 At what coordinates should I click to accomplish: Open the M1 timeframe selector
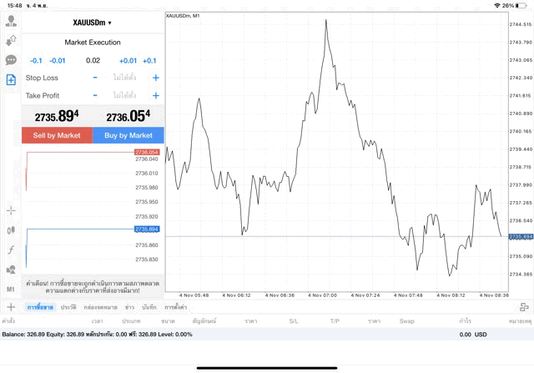11,289
